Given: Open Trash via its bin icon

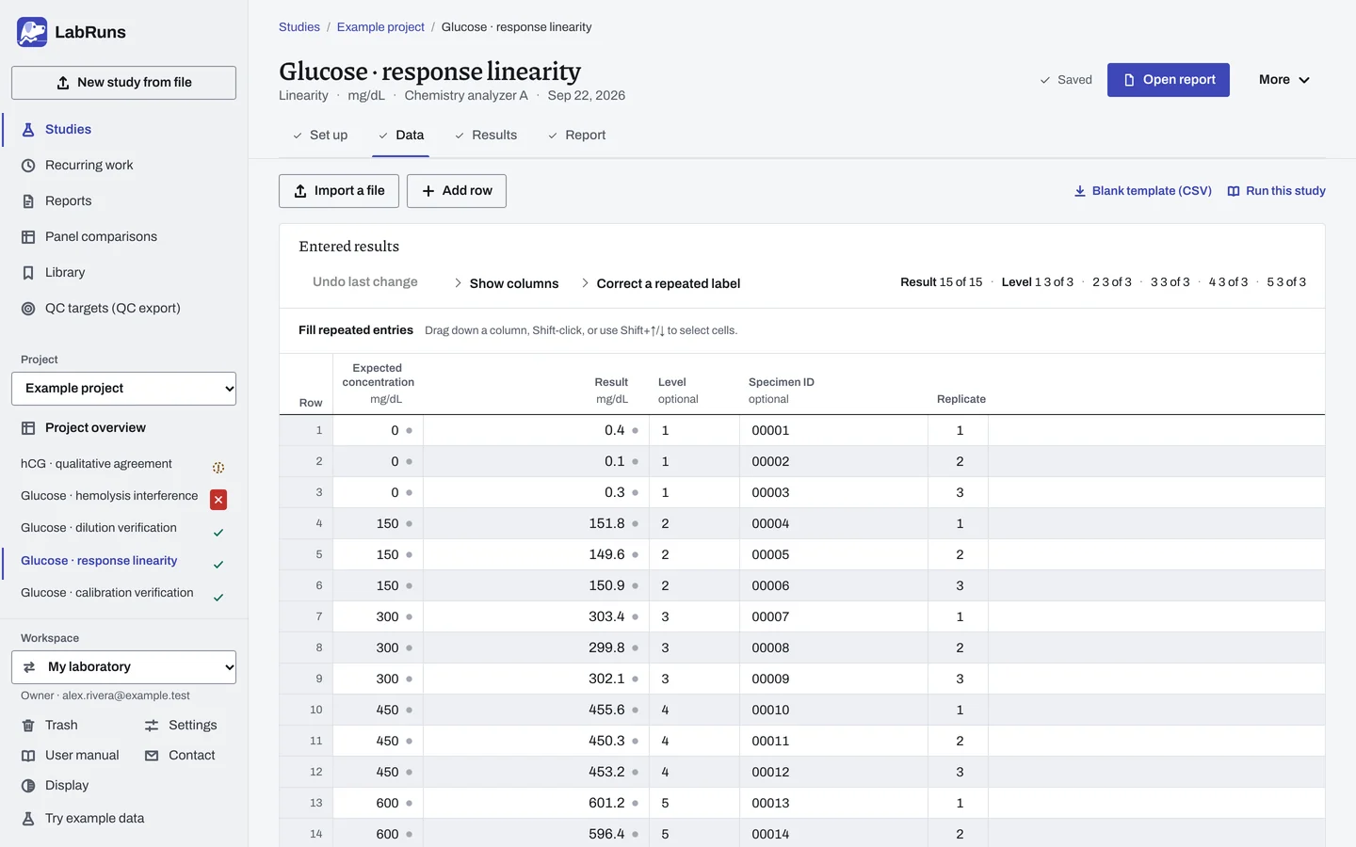Looking at the screenshot, I should [x=28, y=726].
